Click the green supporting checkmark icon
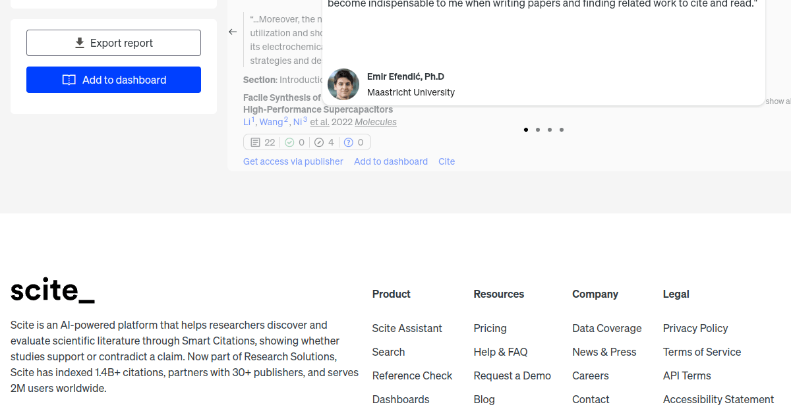 coord(289,142)
